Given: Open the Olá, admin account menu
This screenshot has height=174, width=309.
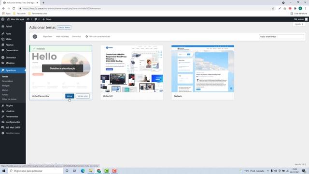Looking at the screenshot, I should (300, 19).
